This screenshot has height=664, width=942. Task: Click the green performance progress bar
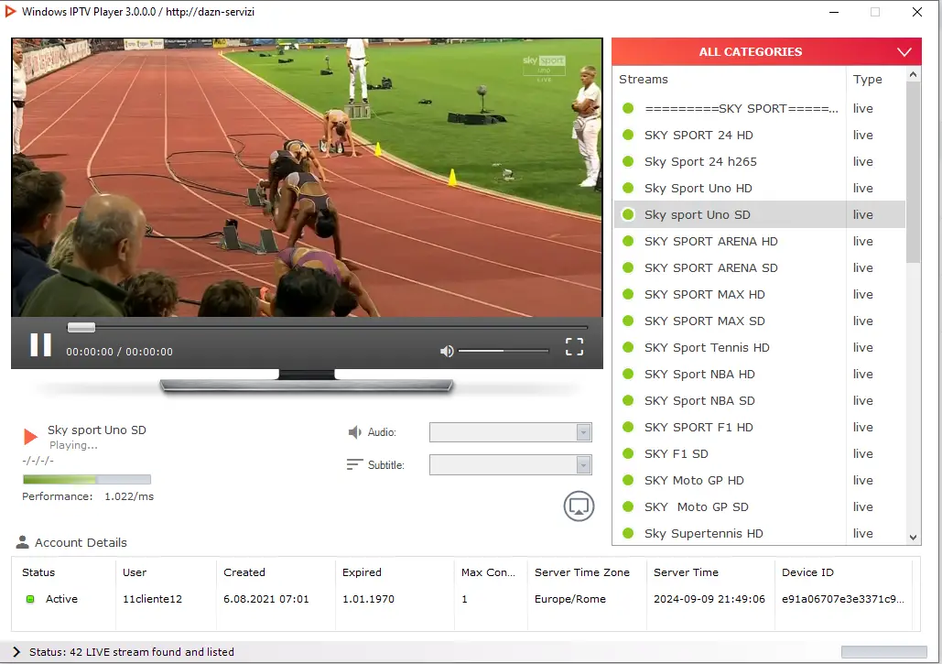tap(86, 480)
